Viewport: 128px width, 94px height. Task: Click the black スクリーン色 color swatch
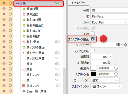[93, 74]
